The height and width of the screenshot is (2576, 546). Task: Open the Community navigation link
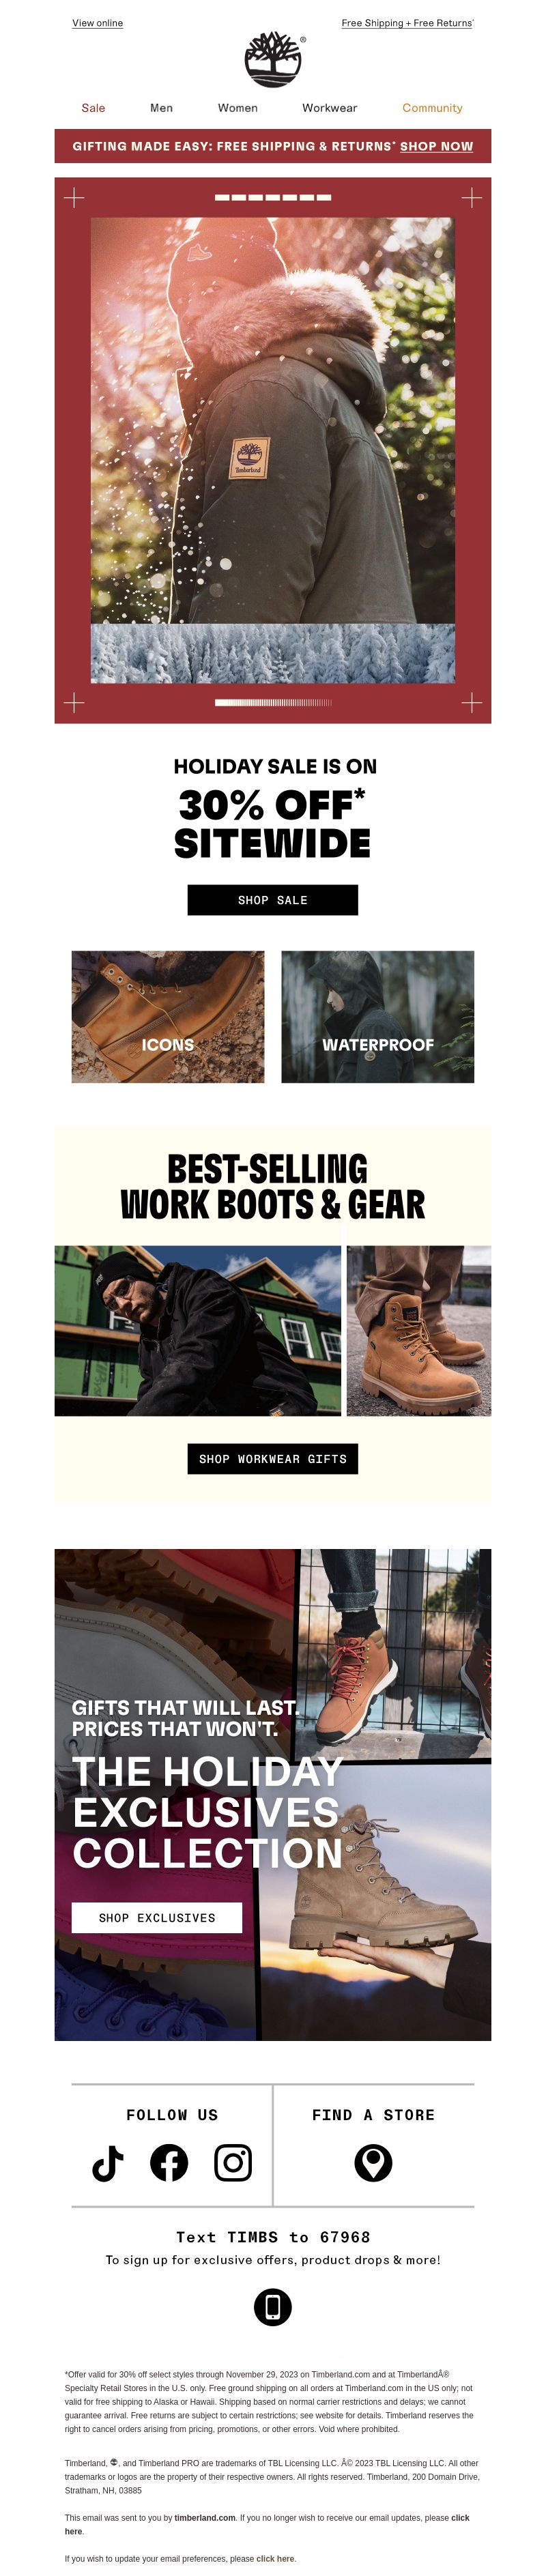(x=432, y=108)
